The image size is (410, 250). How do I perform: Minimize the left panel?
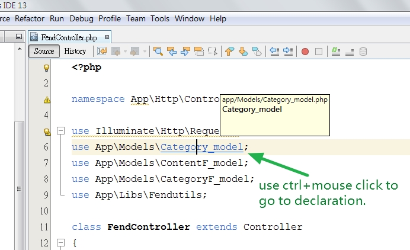point(19,36)
